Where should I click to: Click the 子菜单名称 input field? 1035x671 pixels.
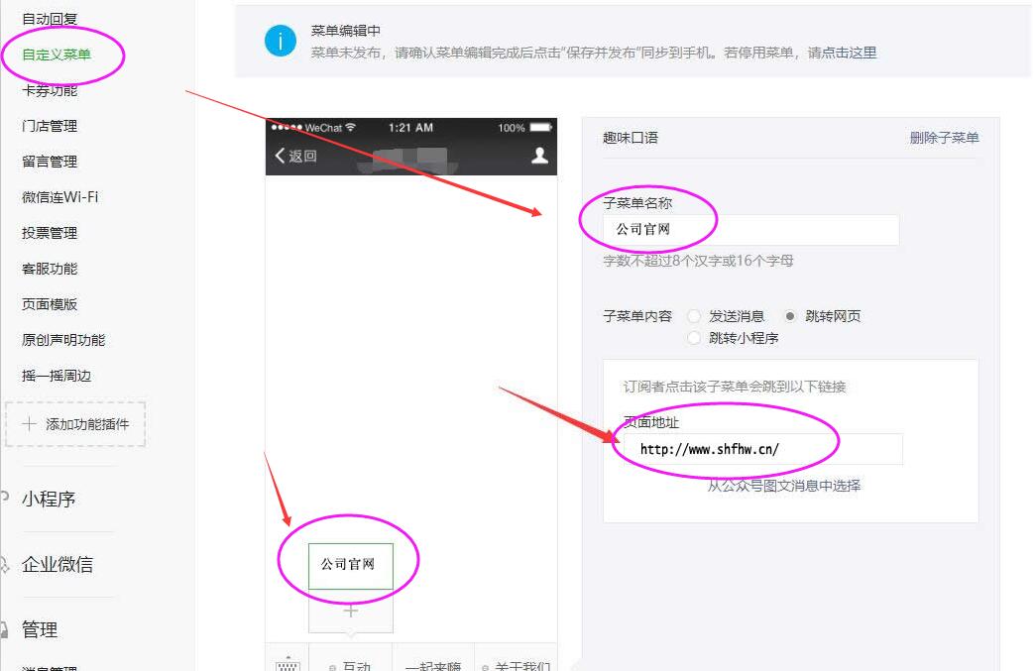point(750,230)
